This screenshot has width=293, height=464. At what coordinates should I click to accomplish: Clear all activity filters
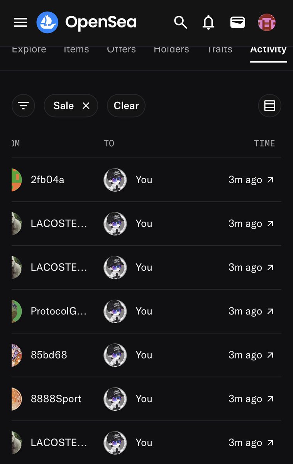[x=126, y=106]
